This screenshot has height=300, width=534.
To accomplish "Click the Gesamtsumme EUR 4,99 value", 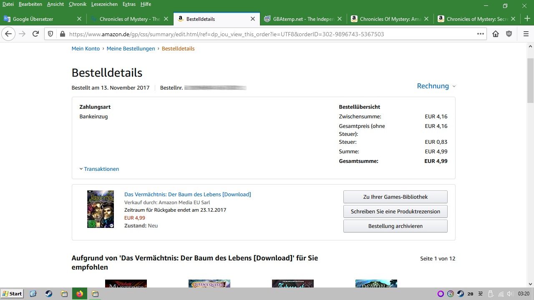I will (x=436, y=161).
